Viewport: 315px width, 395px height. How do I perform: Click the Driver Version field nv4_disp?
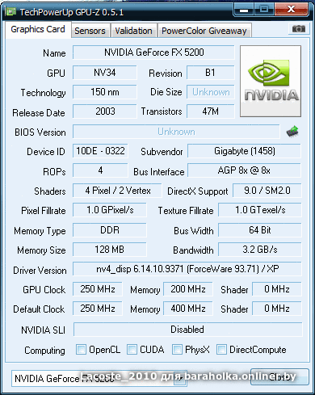(x=187, y=269)
